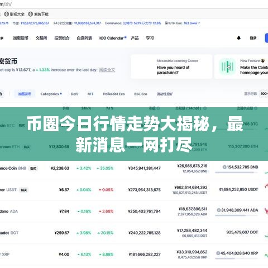Click the BNB 7d change 35.05%
The image size is (268, 268).
point(105,168)
